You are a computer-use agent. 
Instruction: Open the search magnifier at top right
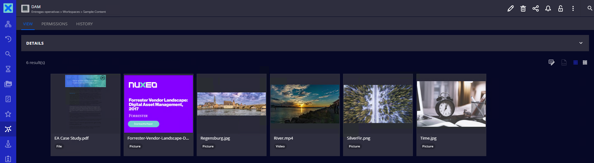(590, 8)
